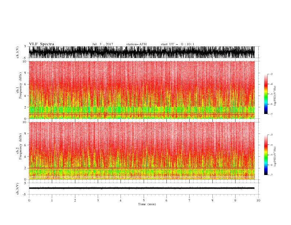Viewport: 291px width, 225px height.
Task: Click time axis tick label "7"
Action: tap(190, 200)
